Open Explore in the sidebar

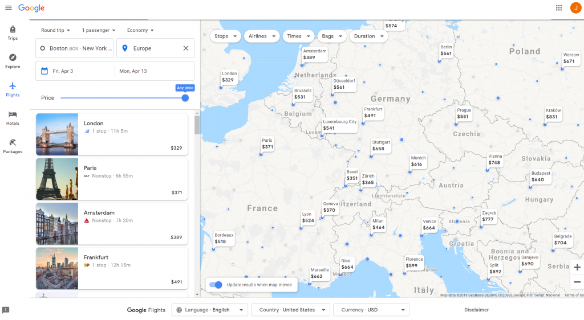[x=13, y=61]
